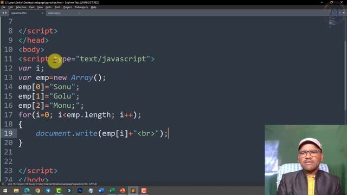This screenshot has height=195, width=347.
Task: Open the File menu
Action: 3,7
